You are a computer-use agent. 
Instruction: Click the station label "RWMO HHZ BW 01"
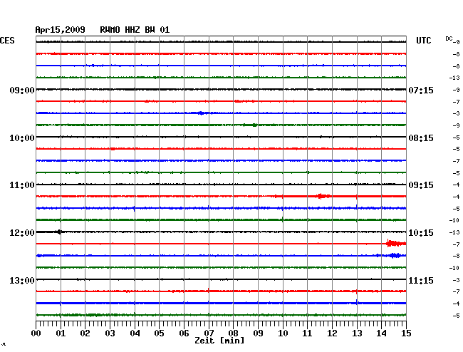click(135, 30)
